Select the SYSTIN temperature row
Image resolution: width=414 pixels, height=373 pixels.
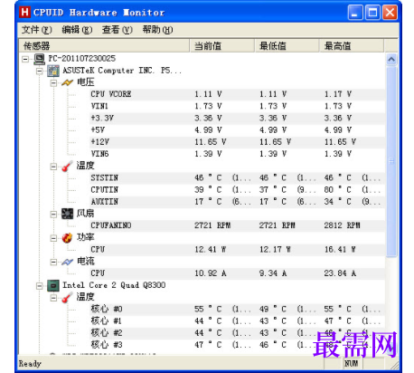coord(237,177)
